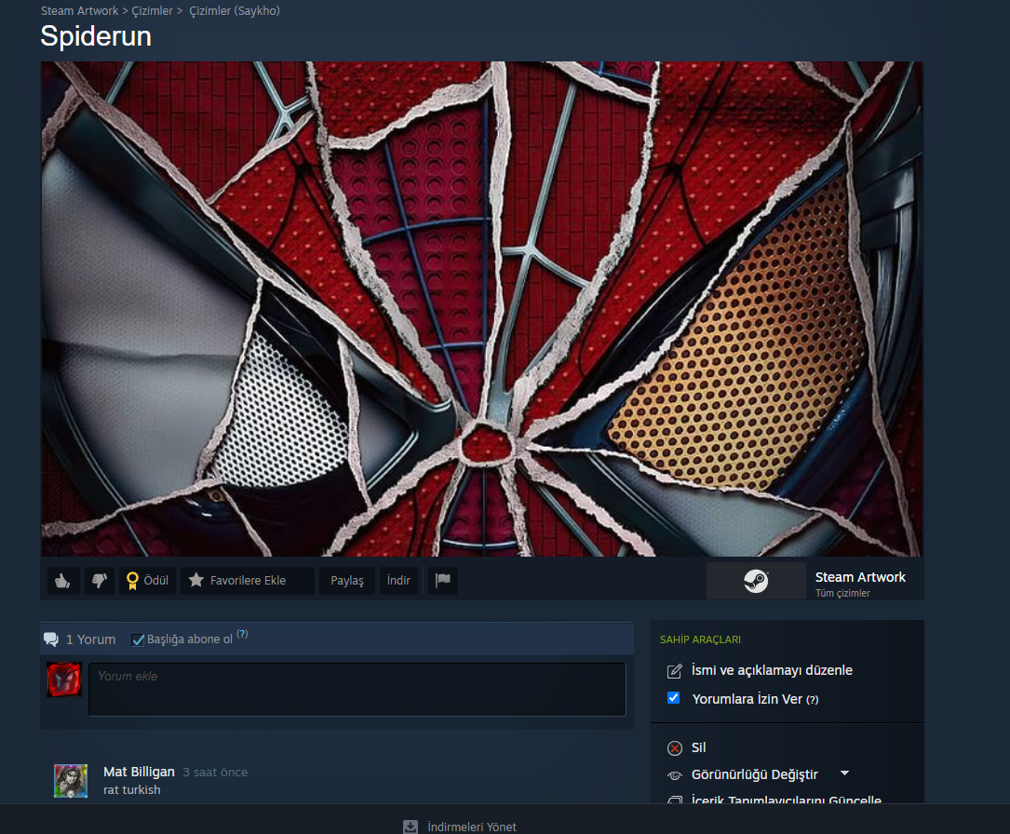Edit via İsmi ve açıklamayı düzenle

coord(772,670)
